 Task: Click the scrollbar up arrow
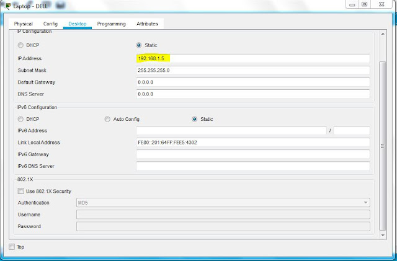pyautogui.click(x=383, y=34)
